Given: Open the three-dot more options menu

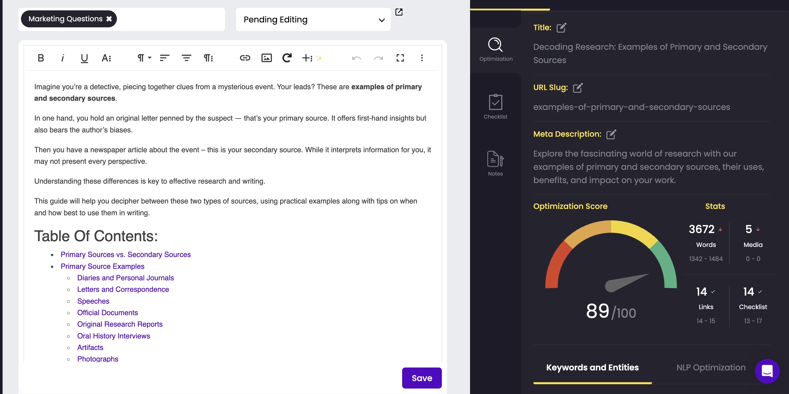Looking at the screenshot, I should pyautogui.click(x=422, y=58).
